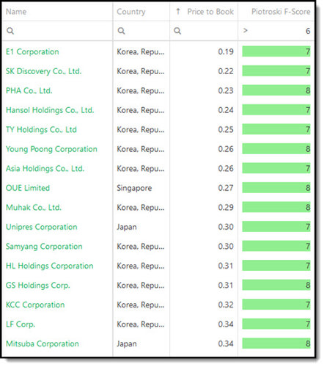Image resolution: width=324 pixels, height=367 pixels.
Task: Click Korea country cell in LF Corp. row
Action: [x=141, y=324]
